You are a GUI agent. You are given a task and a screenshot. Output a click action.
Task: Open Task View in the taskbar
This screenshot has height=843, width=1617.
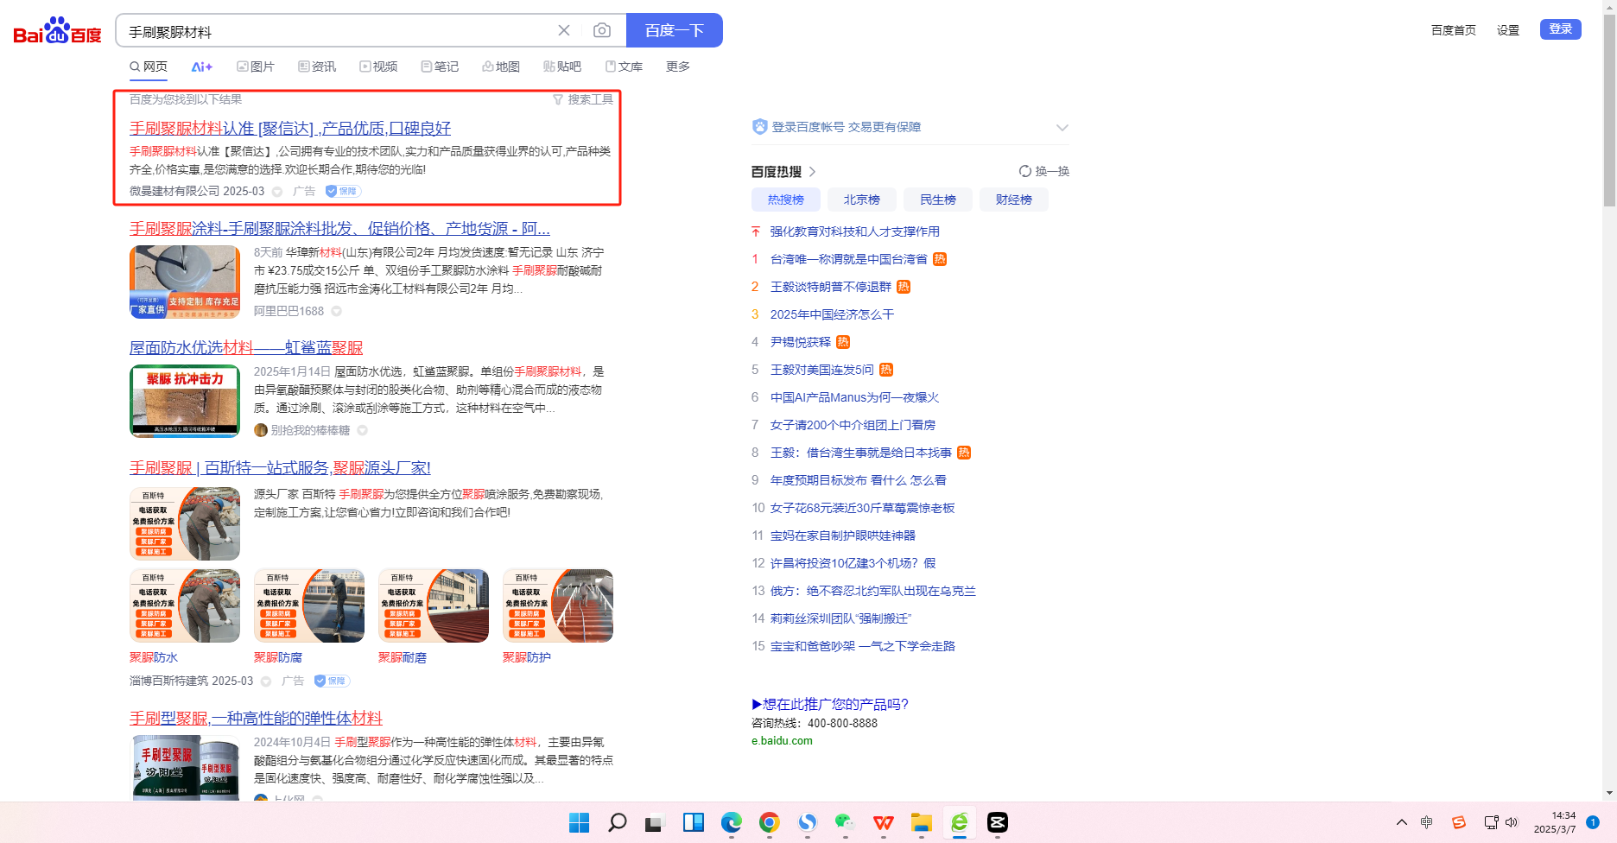[x=654, y=822]
